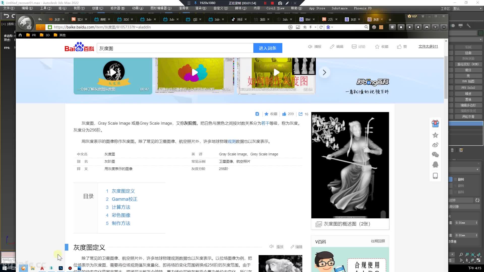Click 3ds Max configure modifier sets icon
The height and width of the screenshot is (272, 484).
pos(461,150)
